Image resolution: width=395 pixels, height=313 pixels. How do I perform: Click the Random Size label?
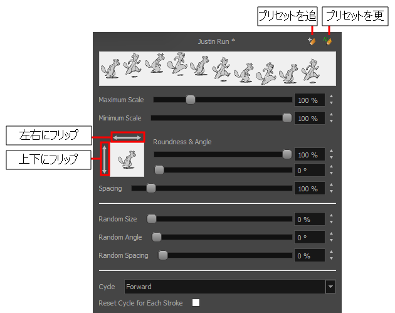(x=118, y=219)
